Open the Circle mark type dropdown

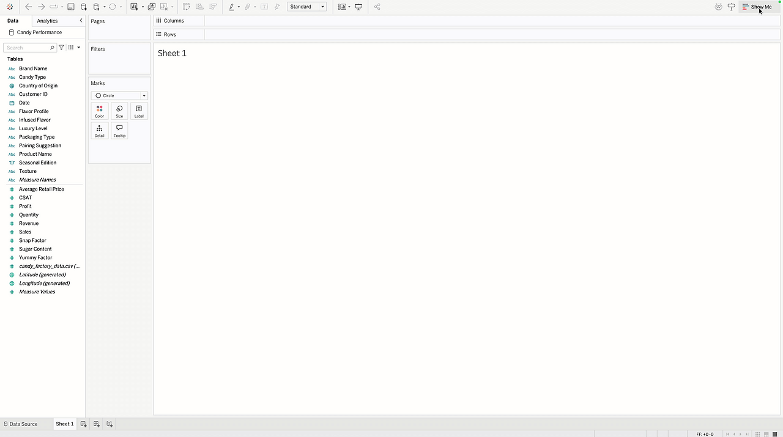(119, 95)
